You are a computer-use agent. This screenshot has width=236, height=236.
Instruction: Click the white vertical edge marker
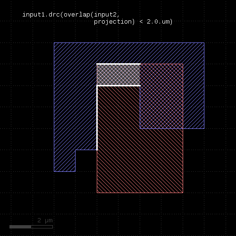(97, 118)
